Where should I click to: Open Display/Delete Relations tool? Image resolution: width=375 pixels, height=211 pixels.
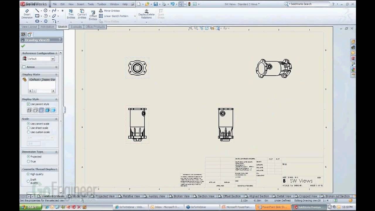pyautogui.click(x=146, y=14)
